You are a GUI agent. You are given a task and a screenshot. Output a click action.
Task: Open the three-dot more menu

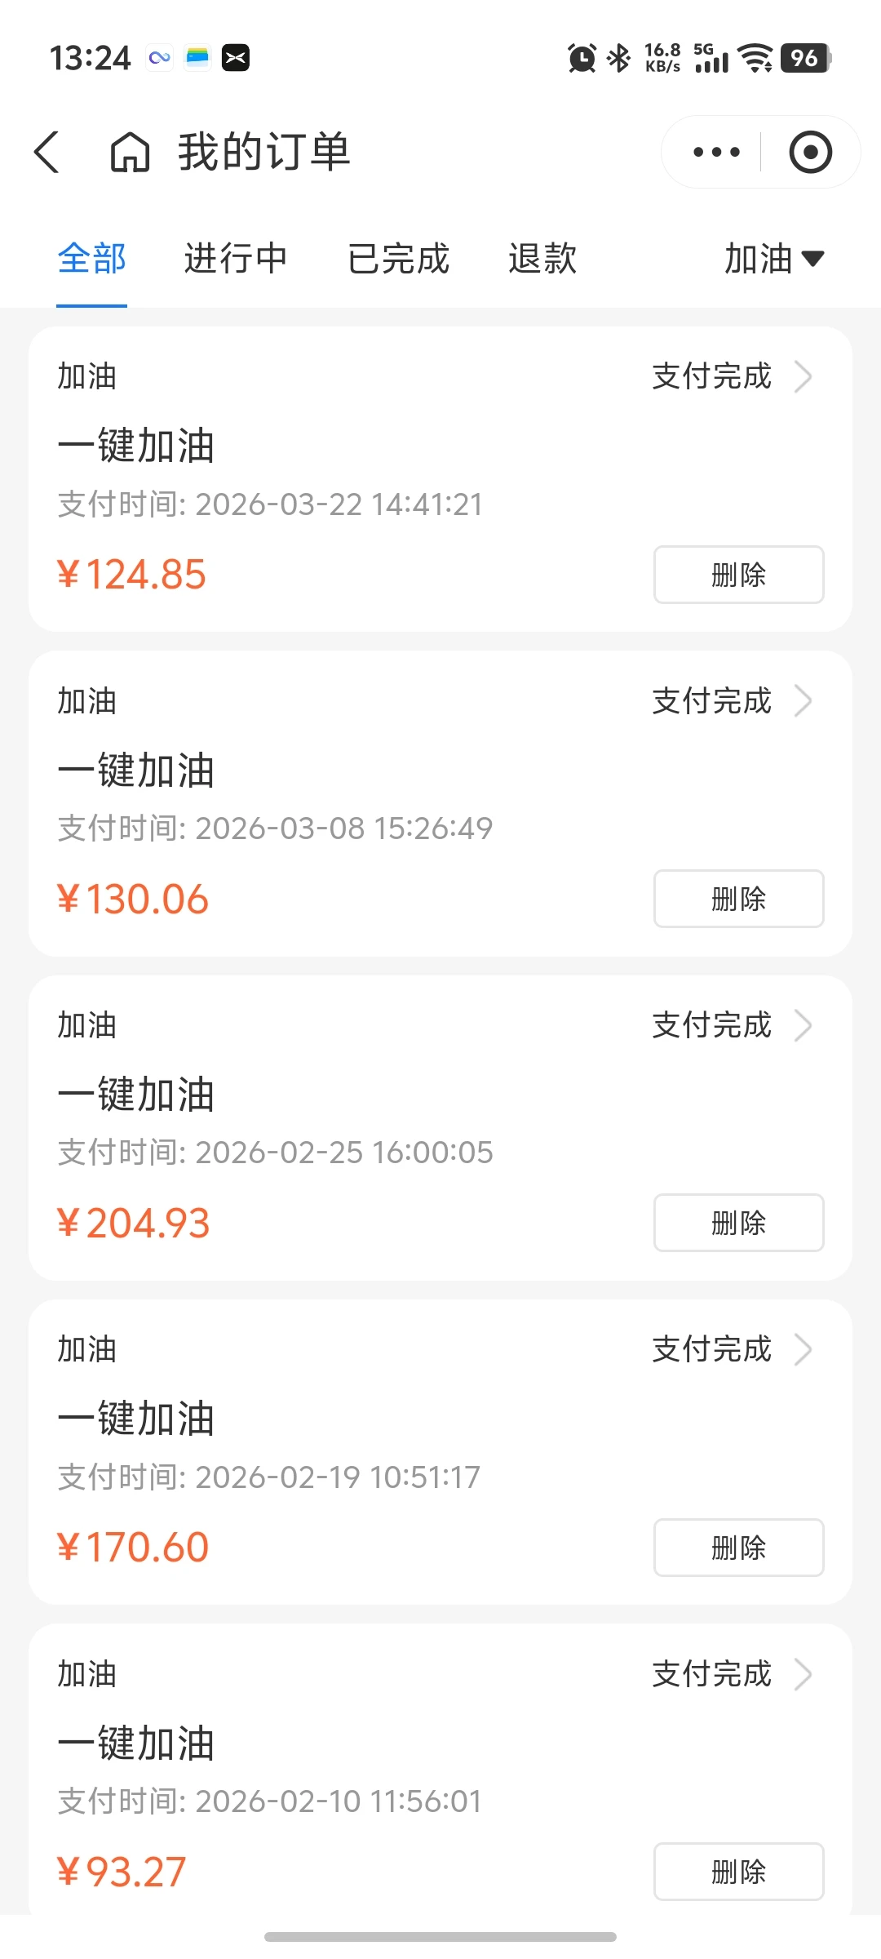[715, 153]
